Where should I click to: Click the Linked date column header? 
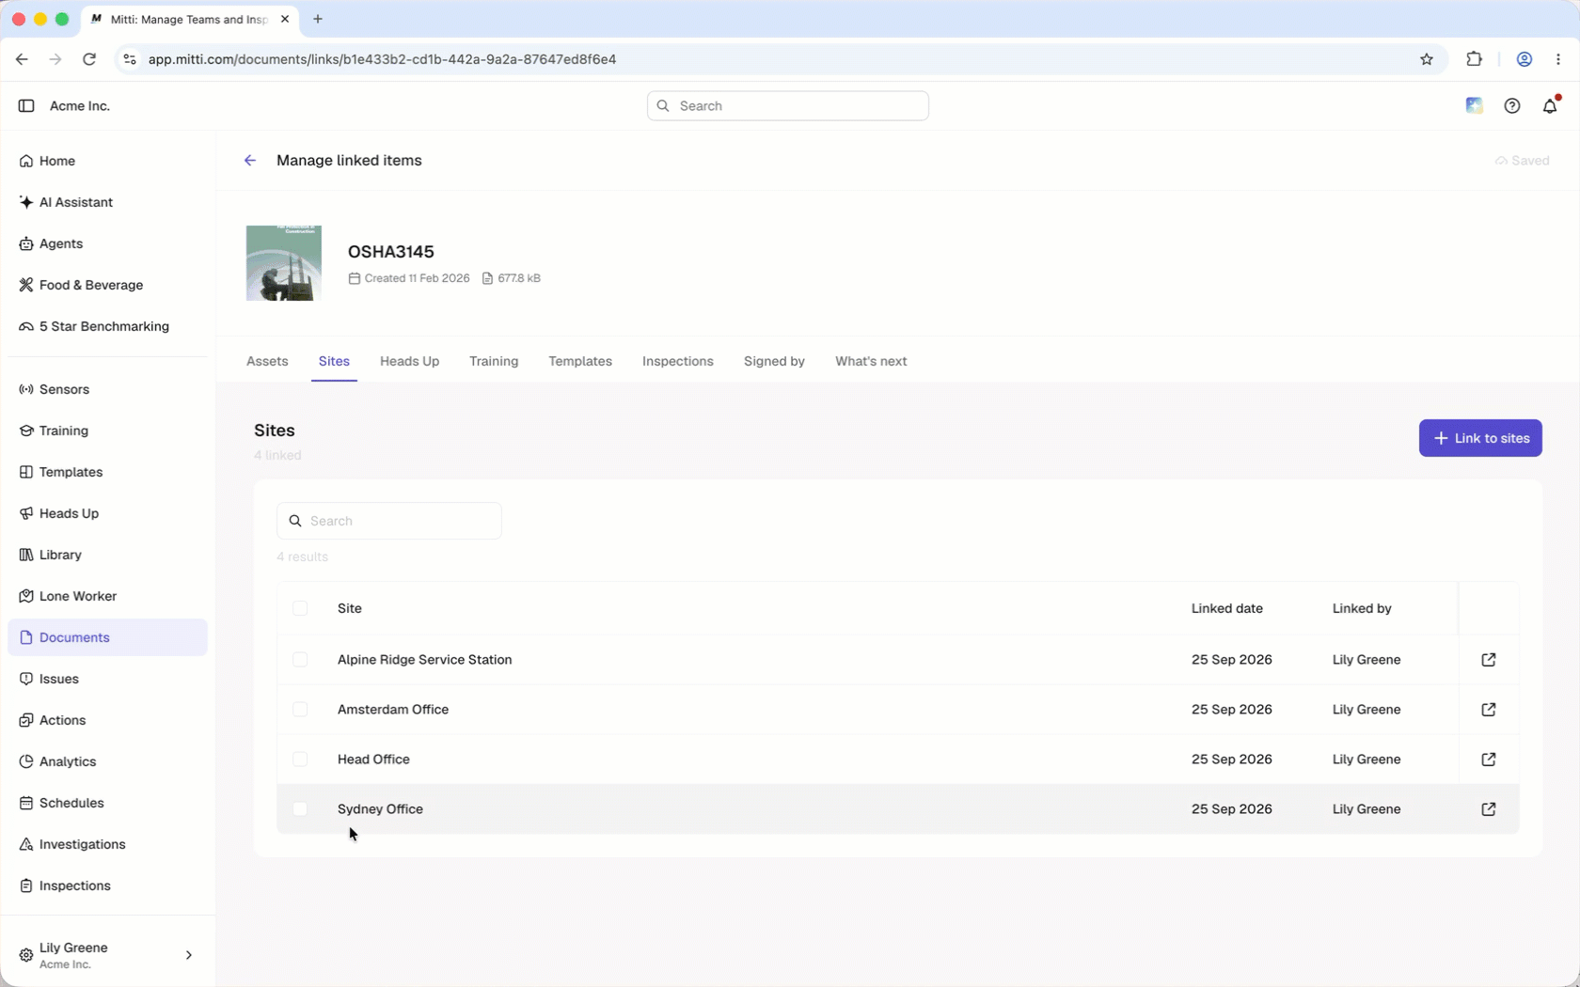tap(1226, 609)
